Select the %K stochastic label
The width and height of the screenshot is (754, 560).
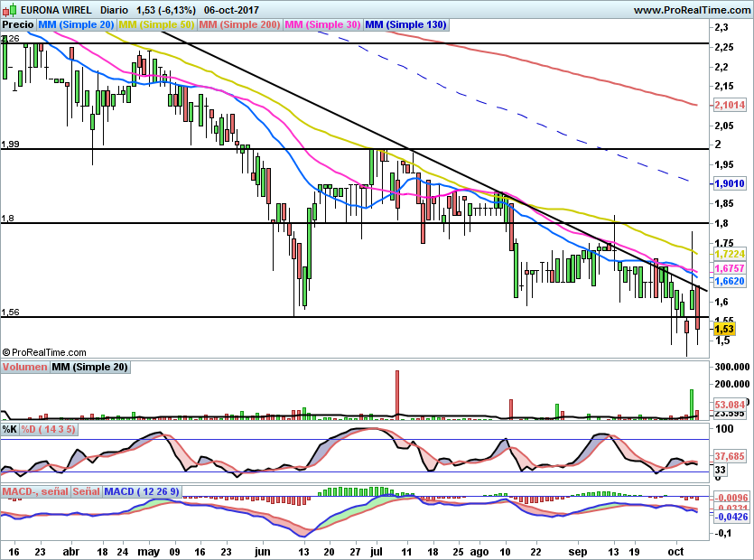pyautogui.click(x=10, y=429)
